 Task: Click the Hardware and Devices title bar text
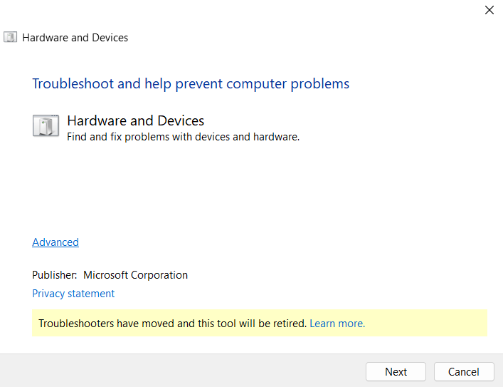tap(75, 38)
